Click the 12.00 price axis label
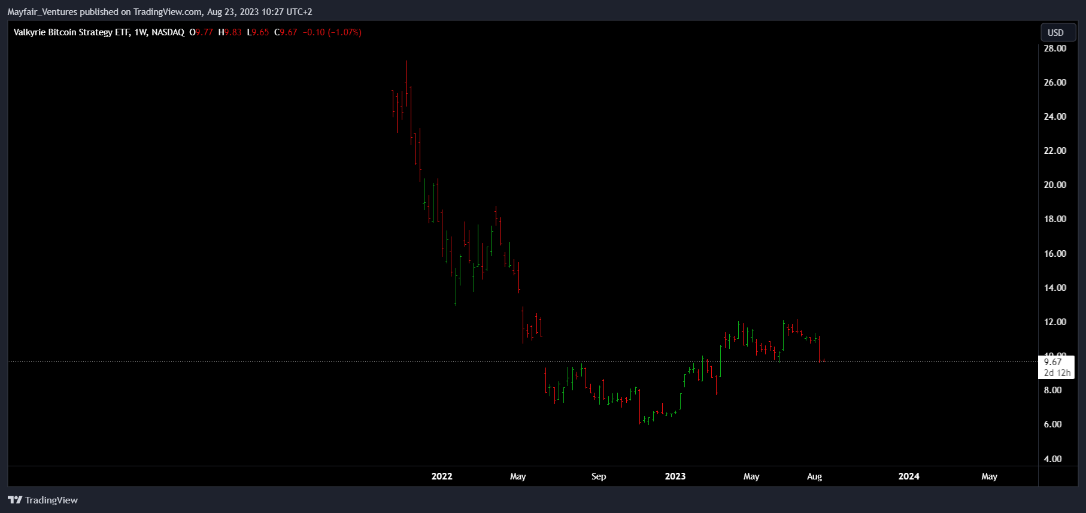The height and width of the screenshot is (513, 1086). coord(1055,322)
